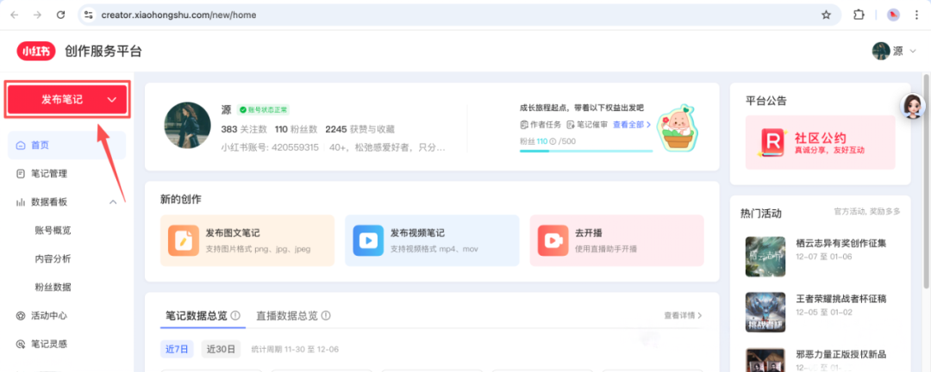
Task: Open the Chrome profile avatar
Action: coord(893,15)
